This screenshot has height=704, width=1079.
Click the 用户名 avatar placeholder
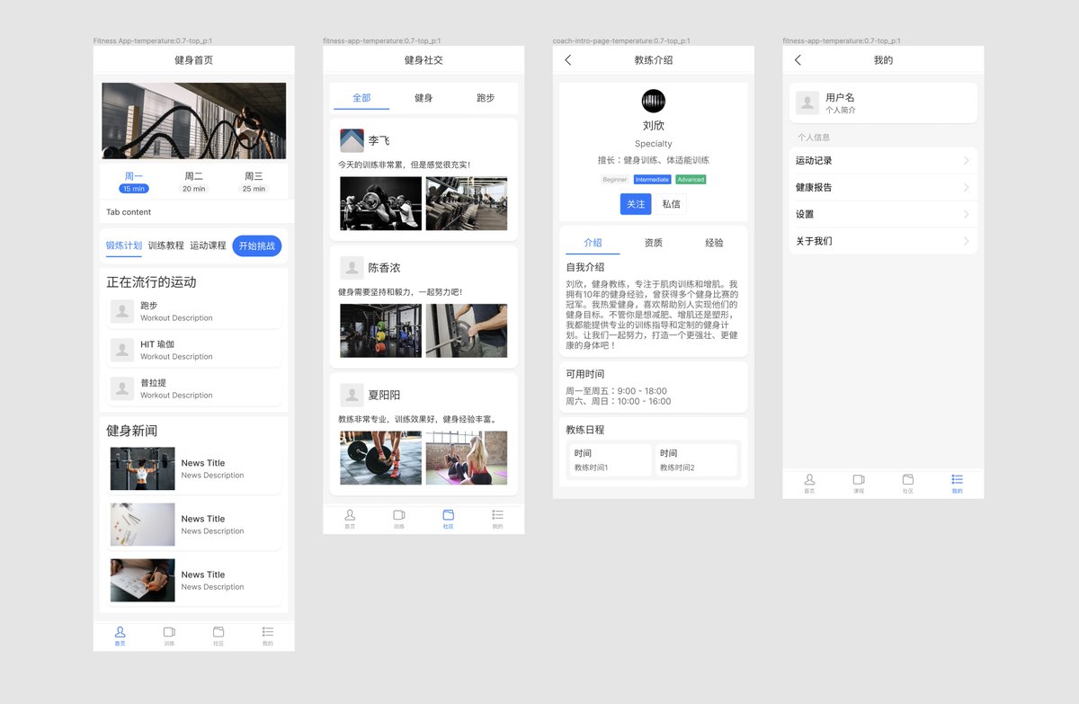(807, 102)
